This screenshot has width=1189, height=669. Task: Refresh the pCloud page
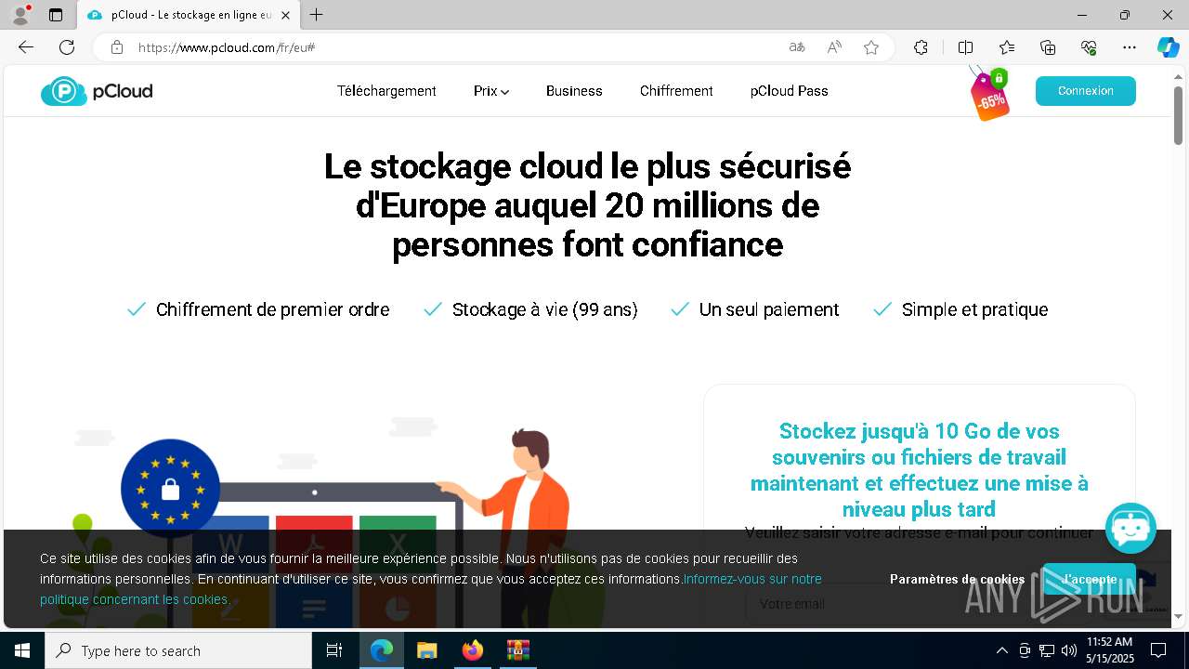(x=67, y=47)
